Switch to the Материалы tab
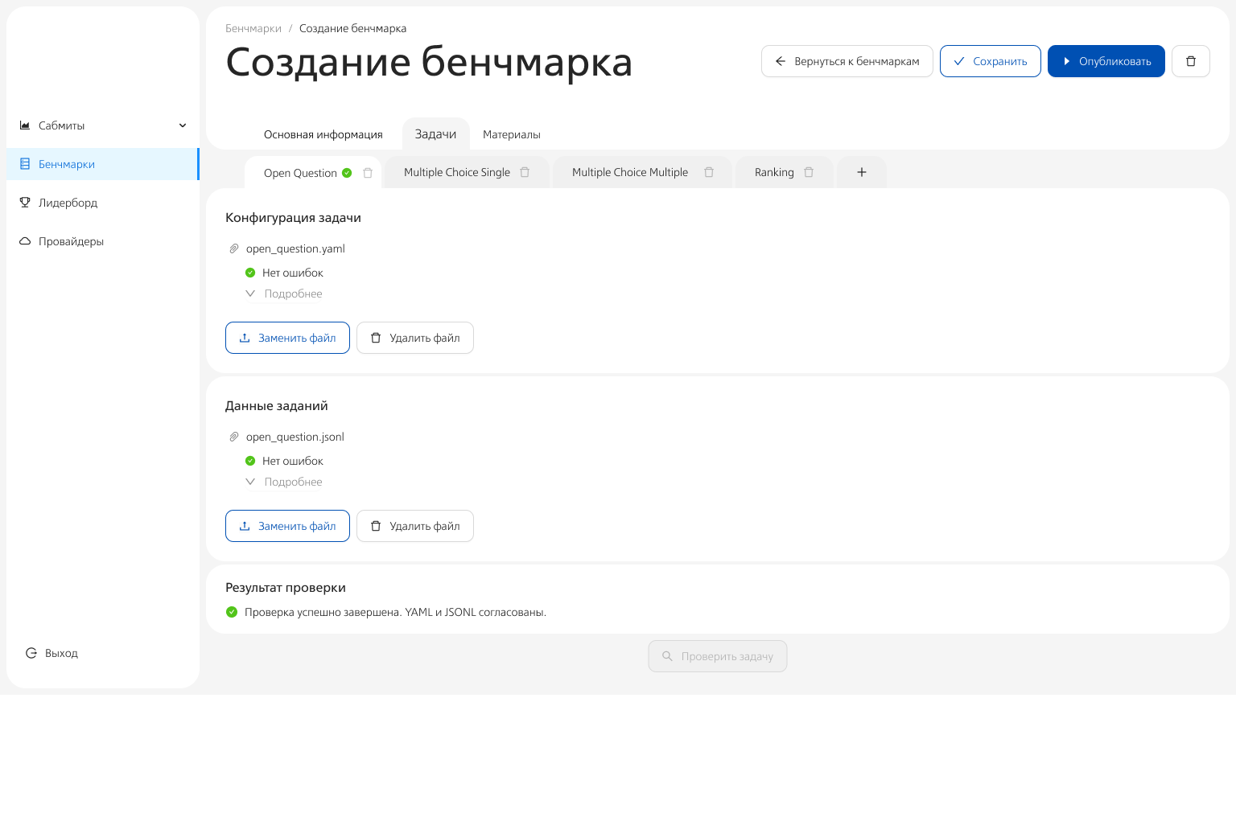The height and width of the screenshot is (817, 1236). tap(512, 134)
